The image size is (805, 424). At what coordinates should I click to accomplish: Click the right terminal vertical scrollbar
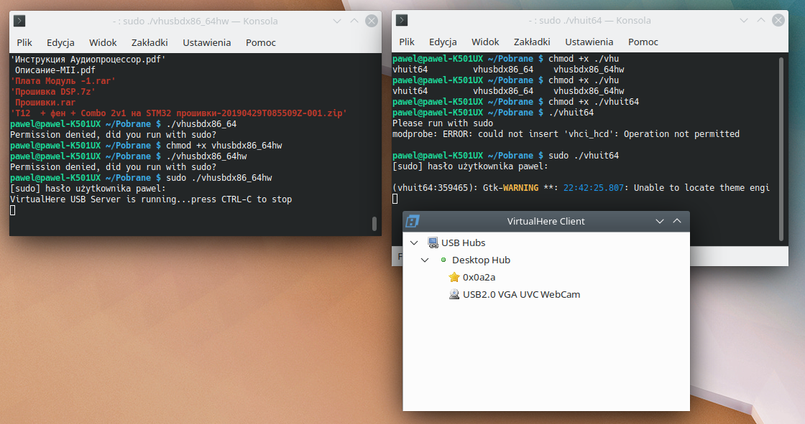click(x=781, y=151)
